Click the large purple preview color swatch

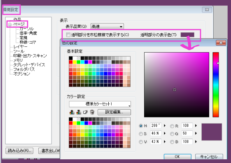pos(212,132)
